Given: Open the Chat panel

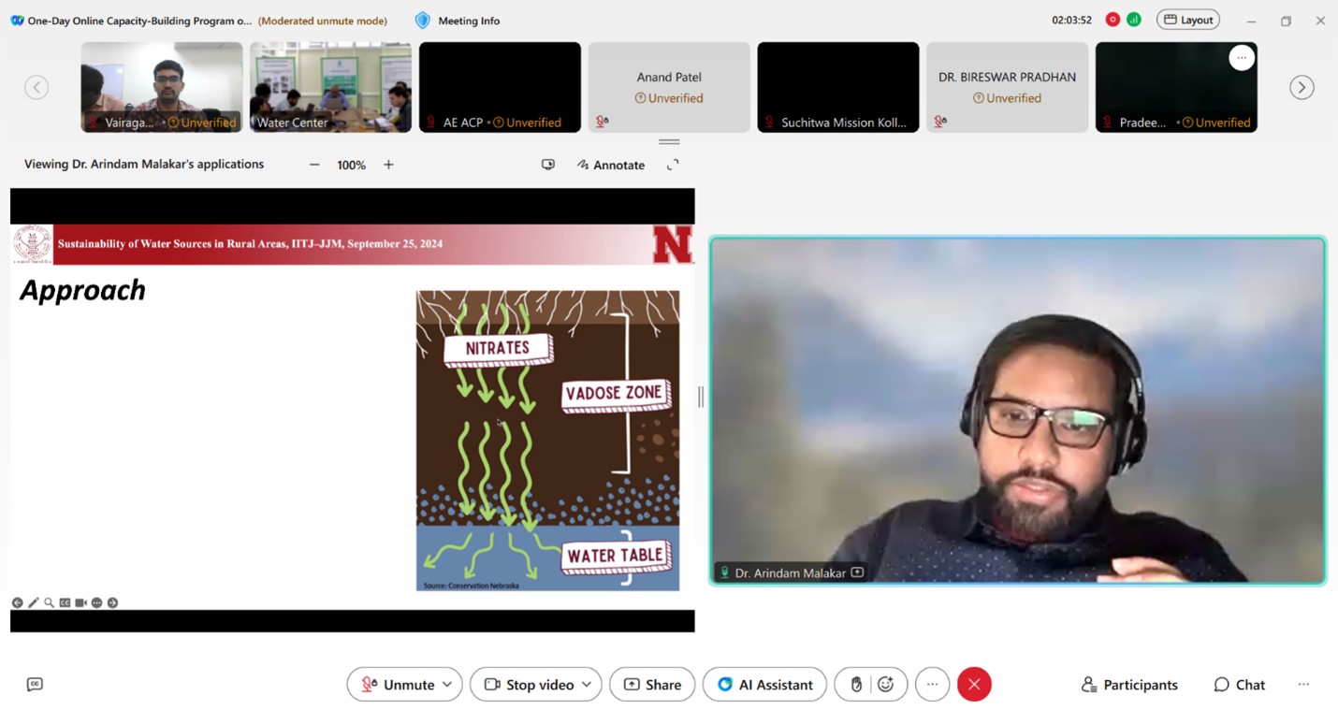Looking at the screenshot, I should pyautogui.click(x=1239, y=685).
